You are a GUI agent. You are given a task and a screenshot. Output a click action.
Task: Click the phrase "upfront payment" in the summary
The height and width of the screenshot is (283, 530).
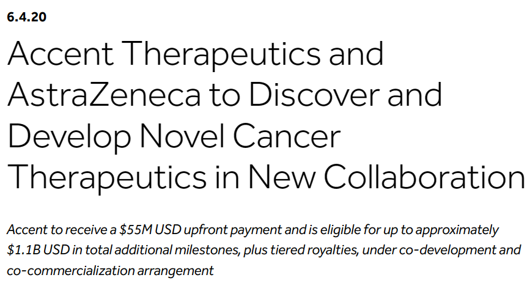[x=216, y=230]
